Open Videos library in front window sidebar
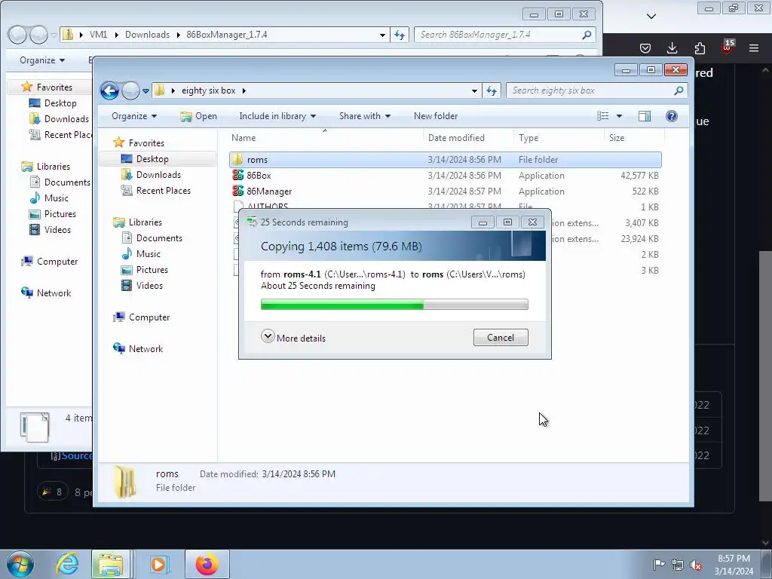Viewport: 772px width, 579px height. [x=149, y=285]
